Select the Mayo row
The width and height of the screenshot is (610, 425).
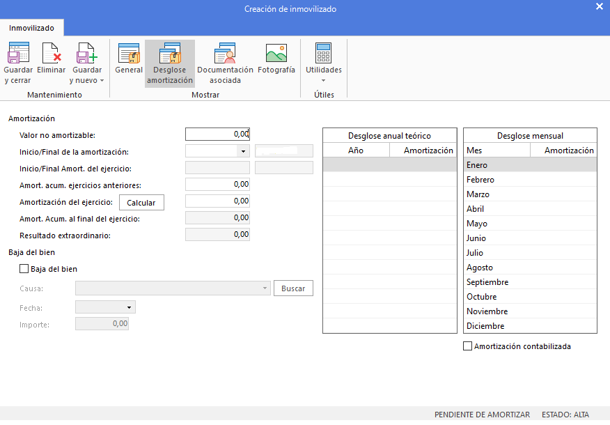[x=530, y=224]
